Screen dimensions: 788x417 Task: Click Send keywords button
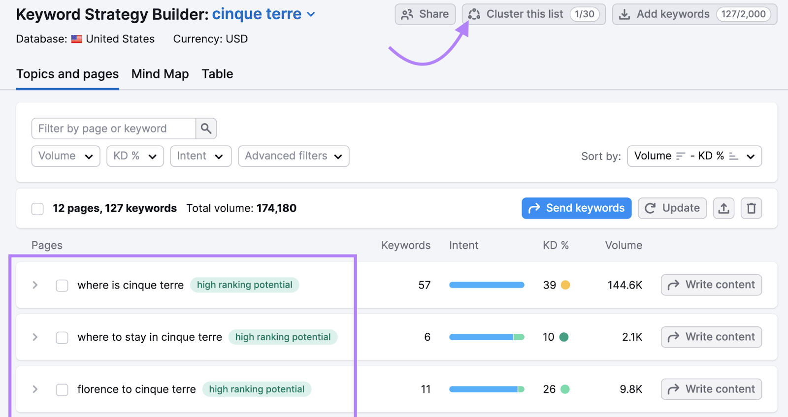pyautogui.click(x=576, y=208)
